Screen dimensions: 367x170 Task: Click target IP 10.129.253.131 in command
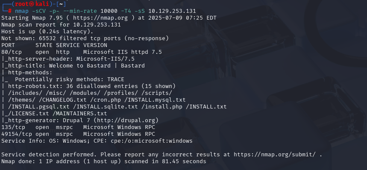(172, 11)
